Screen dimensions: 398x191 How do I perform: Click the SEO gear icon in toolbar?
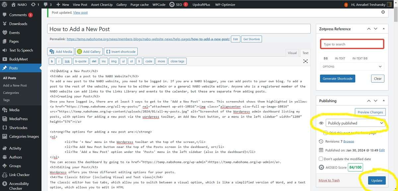172,5
